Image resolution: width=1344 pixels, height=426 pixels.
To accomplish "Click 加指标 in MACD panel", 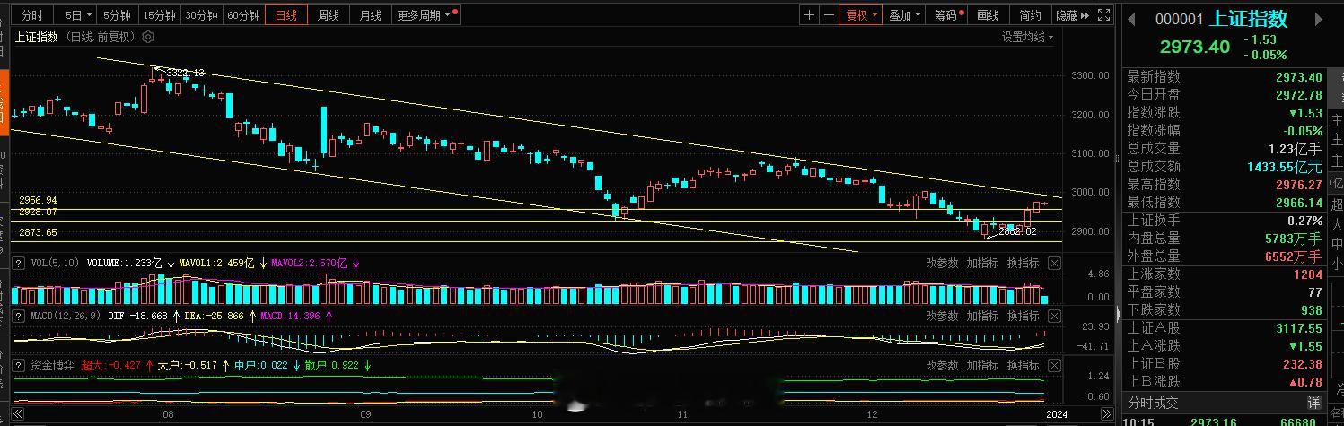I will coord(982,316).
